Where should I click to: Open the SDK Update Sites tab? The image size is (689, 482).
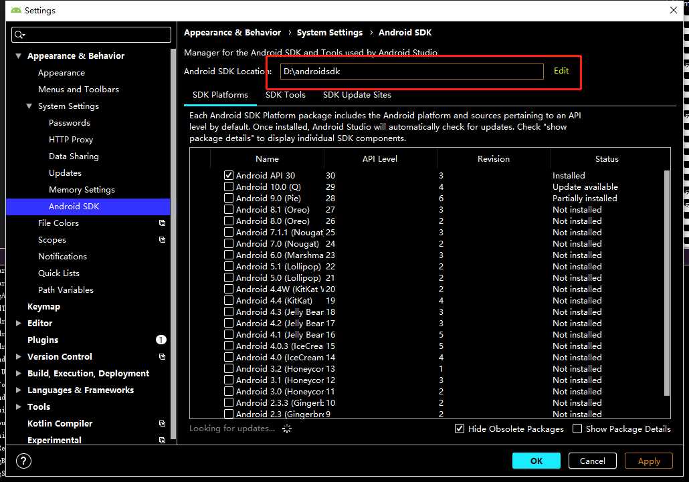click(x=357, y=95)
